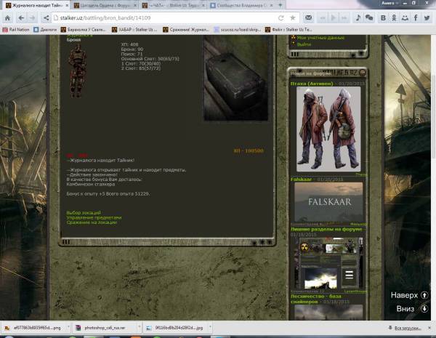Open Лишние разделы на форуме post

(326, 229)
